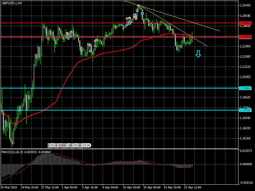Select the red 1.23753 level price tag
The image size is (255, 191).
(x=245, y=37)
